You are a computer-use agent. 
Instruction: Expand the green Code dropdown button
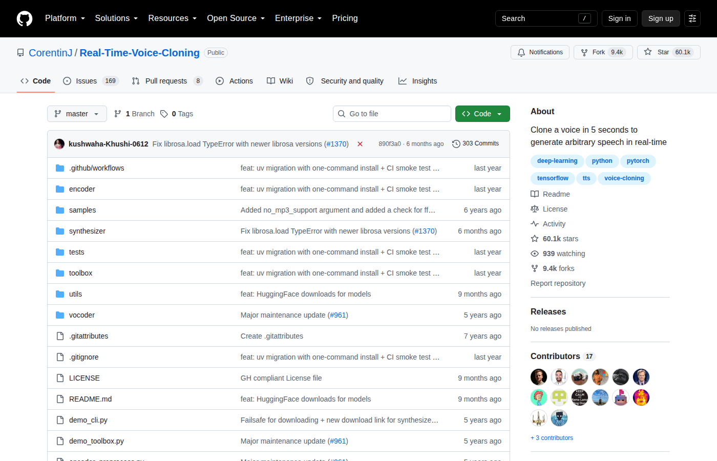tap(482, 114)
